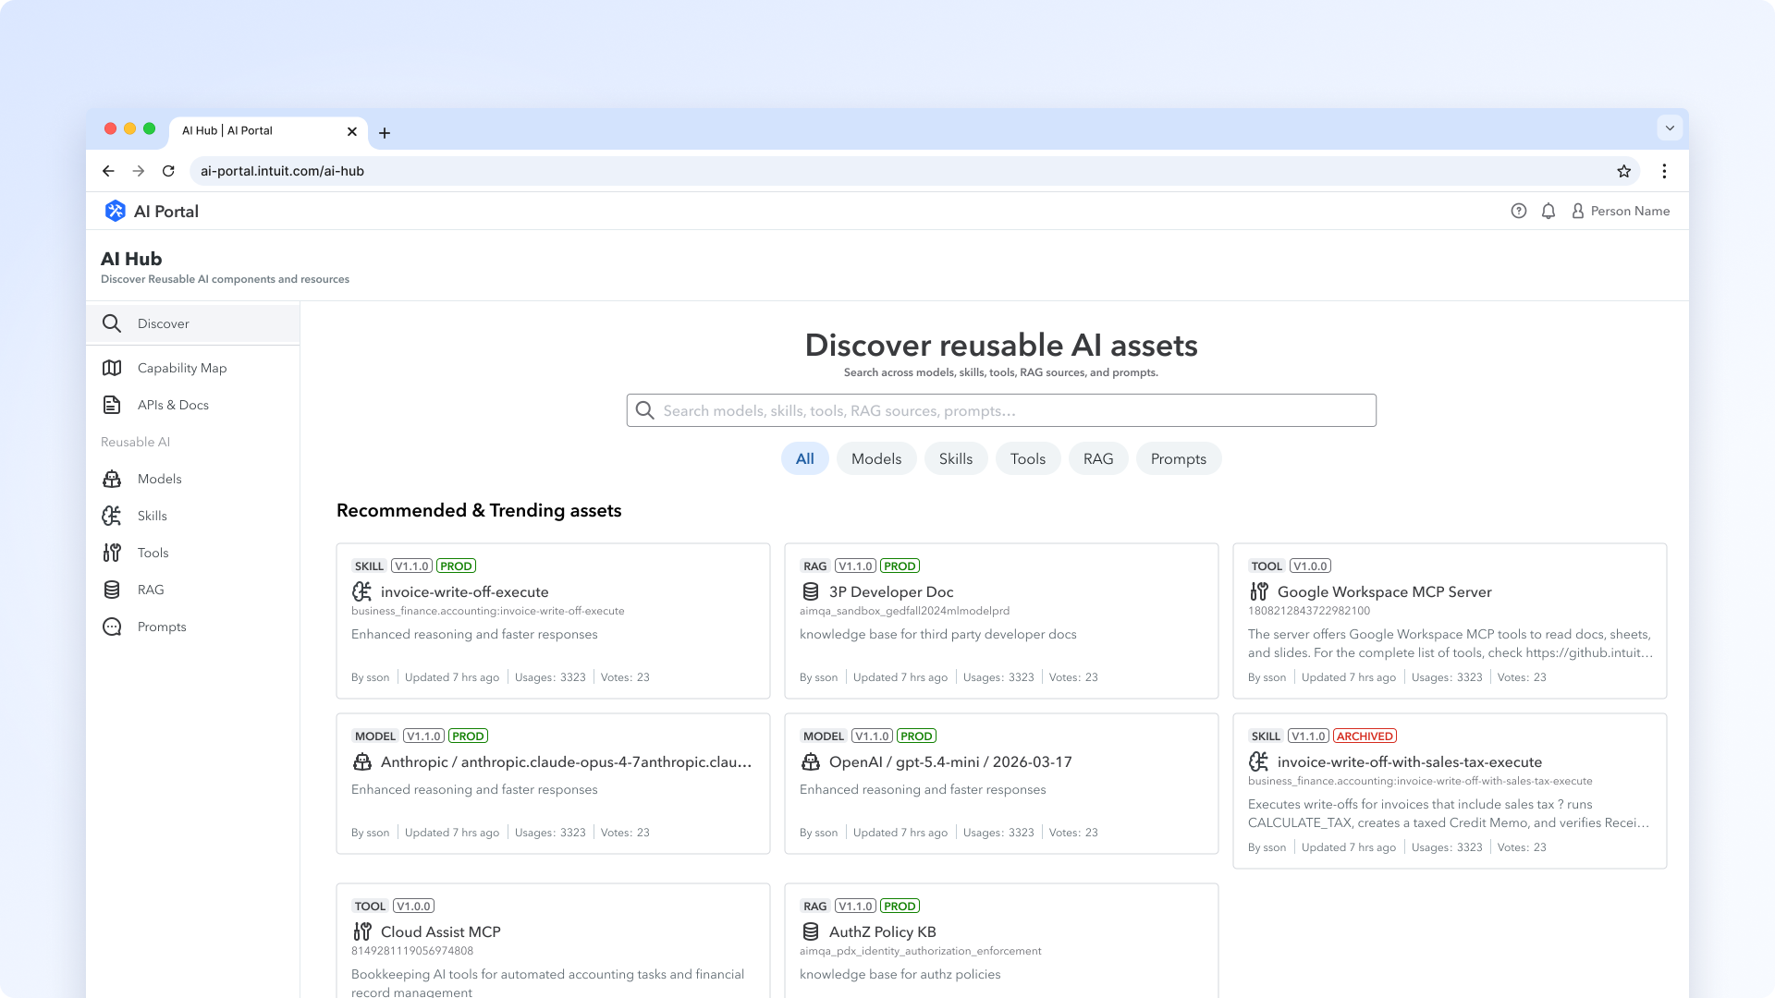
Task: Click the 'Recommended & Trending assets' heading
Action: [479, 510]
